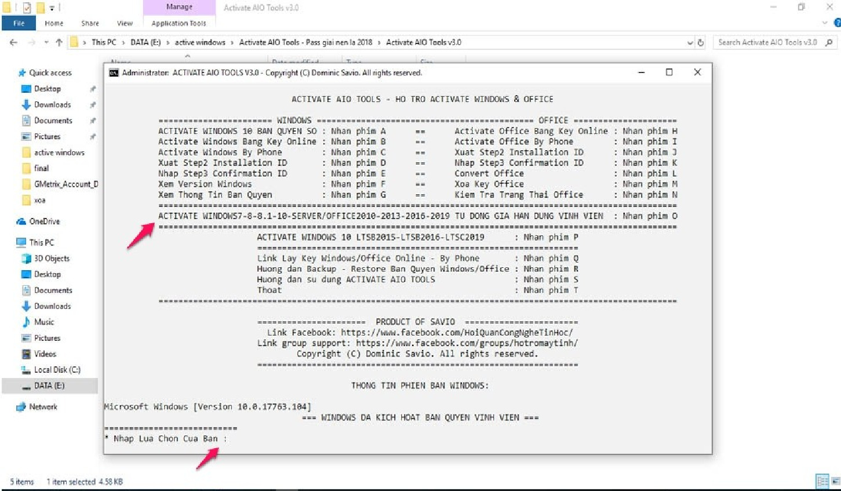Open Music under This PC
Screen dimensions: 841x491
pos(44,322)
